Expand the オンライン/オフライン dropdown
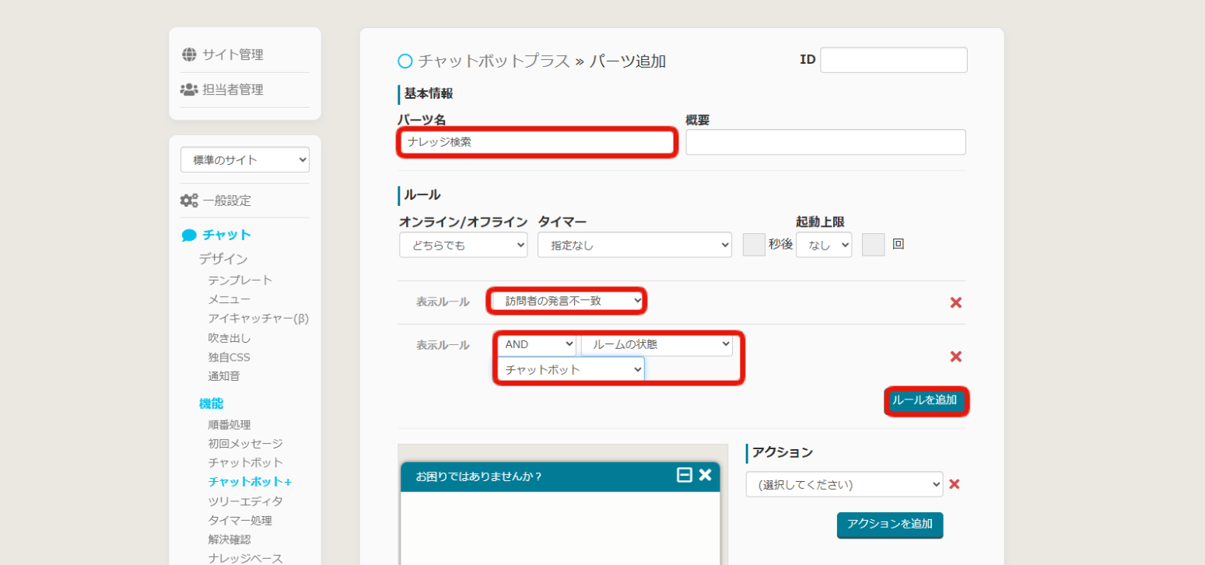This screenshot has width=1205, height=565. click(463, 245)
